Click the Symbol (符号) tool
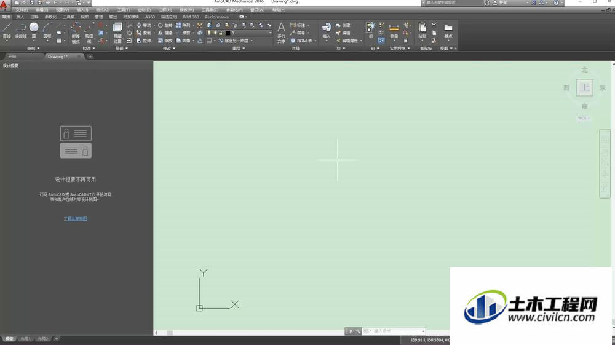 (298, 33)
